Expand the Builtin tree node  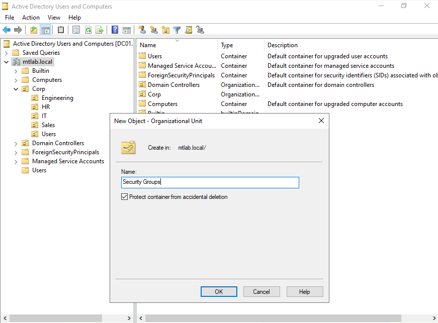16,71
